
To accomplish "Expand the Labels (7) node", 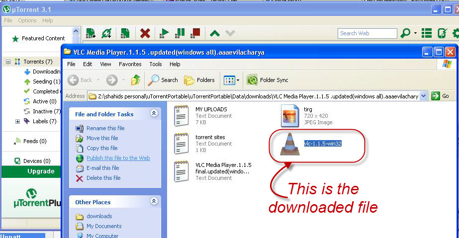I will click(x=17, y=121).
